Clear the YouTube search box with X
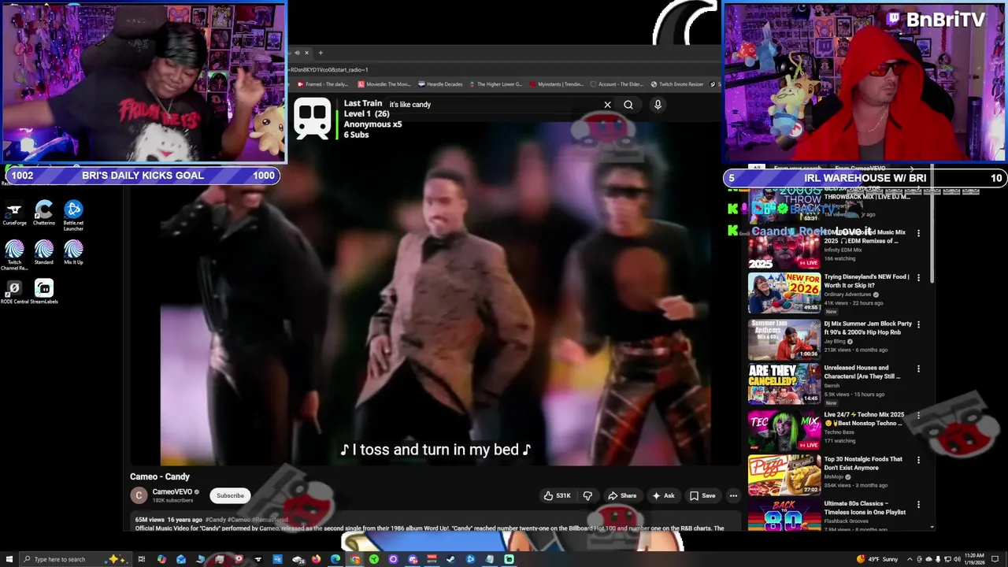 [x=607, y=105]
